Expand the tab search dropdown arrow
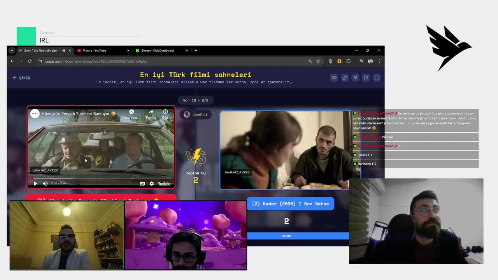The image size is (498, 280). click(x=12, y=51)
